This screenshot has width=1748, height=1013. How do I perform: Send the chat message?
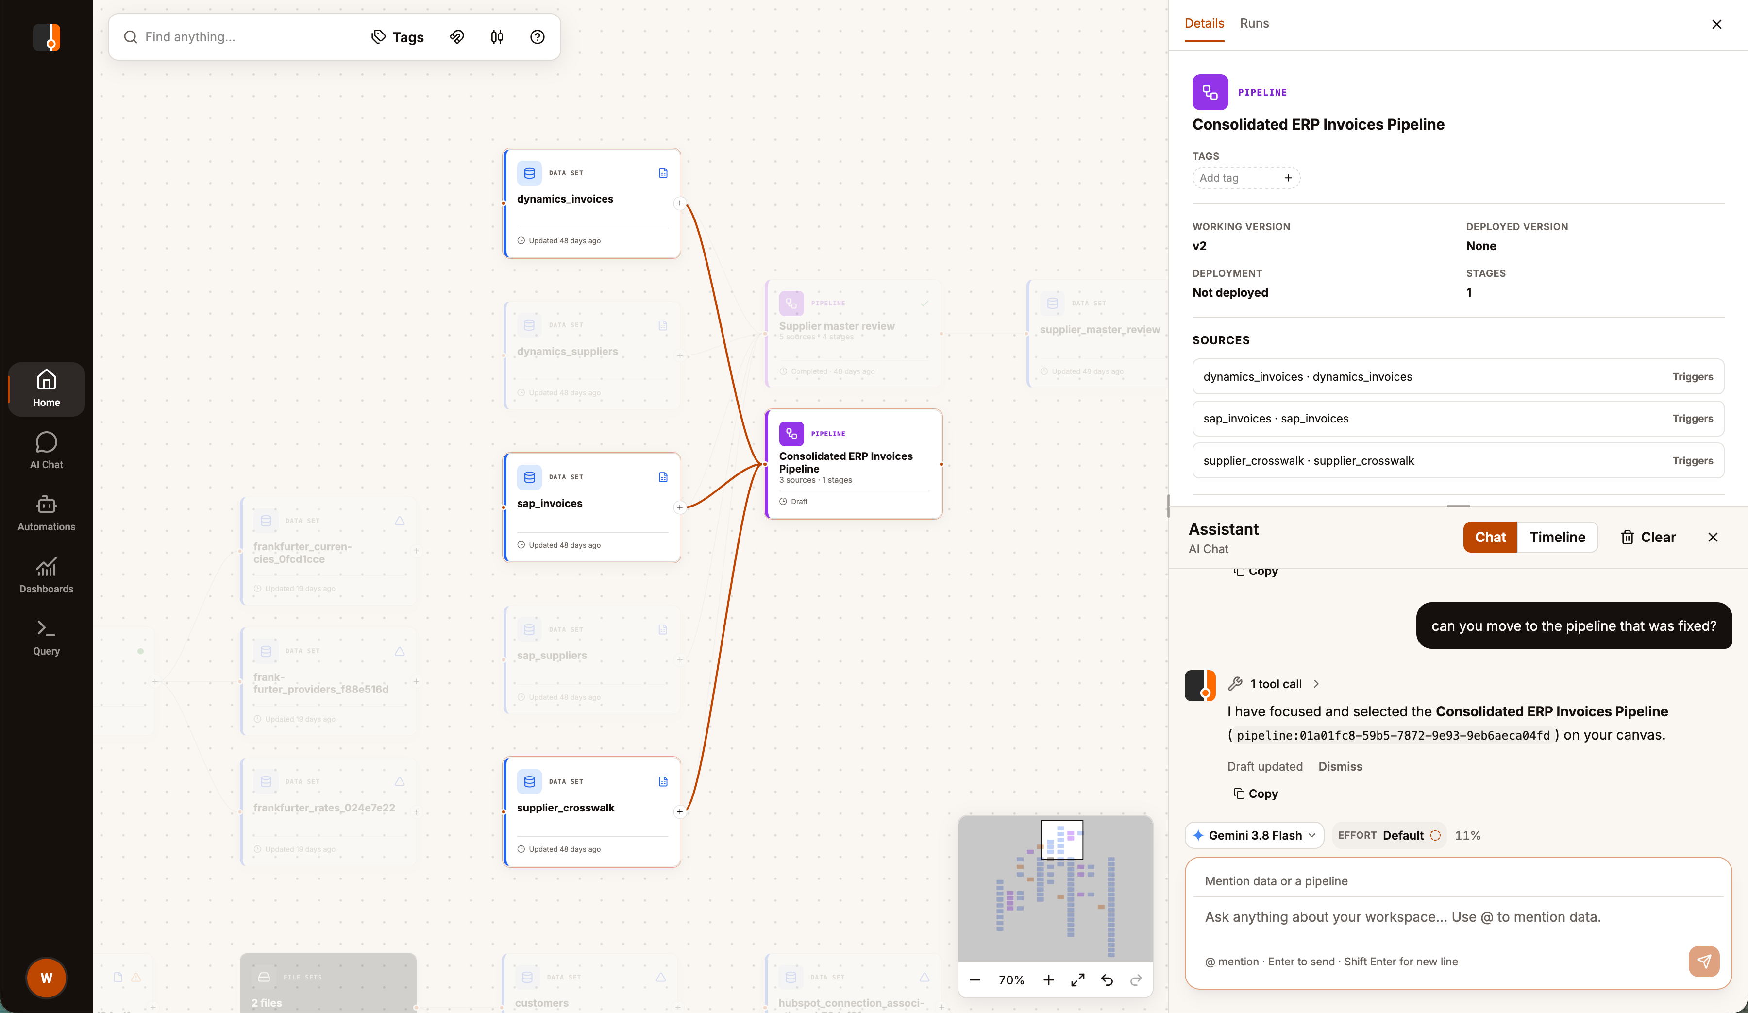click(x=1704, y=961)
